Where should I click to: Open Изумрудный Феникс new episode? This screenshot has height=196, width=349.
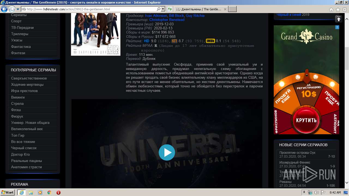306,164
